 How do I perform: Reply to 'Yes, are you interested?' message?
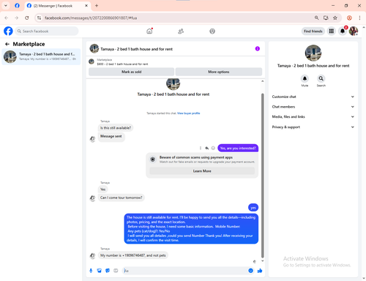(x=206, y=148)
